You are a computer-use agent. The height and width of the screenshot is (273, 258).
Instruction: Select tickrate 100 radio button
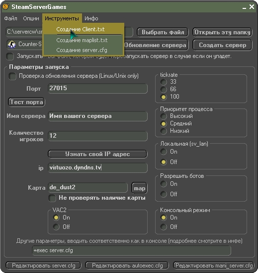(x=164, y=97)
